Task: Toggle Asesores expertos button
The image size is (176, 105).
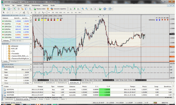Action: [x=58, y=9]
